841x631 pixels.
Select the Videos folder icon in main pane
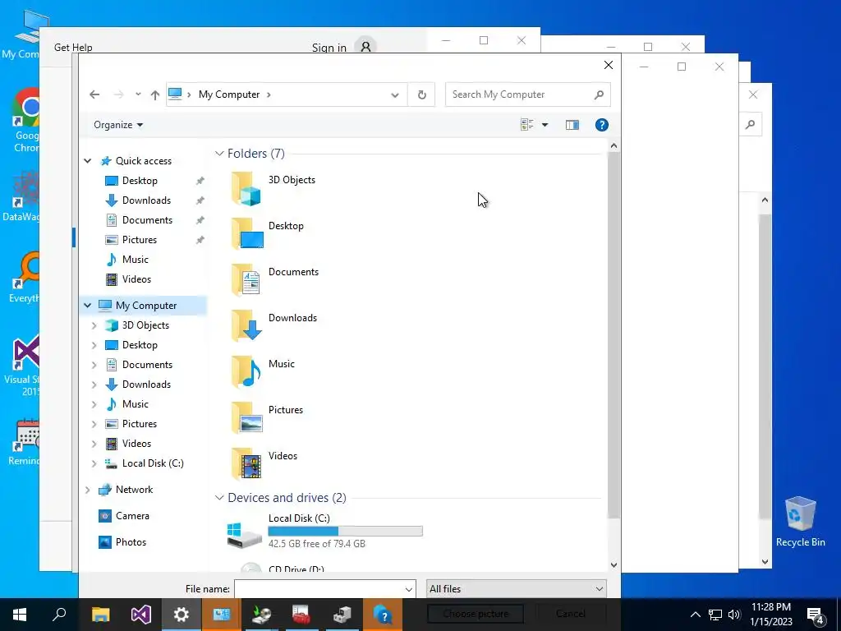point(246,463)
